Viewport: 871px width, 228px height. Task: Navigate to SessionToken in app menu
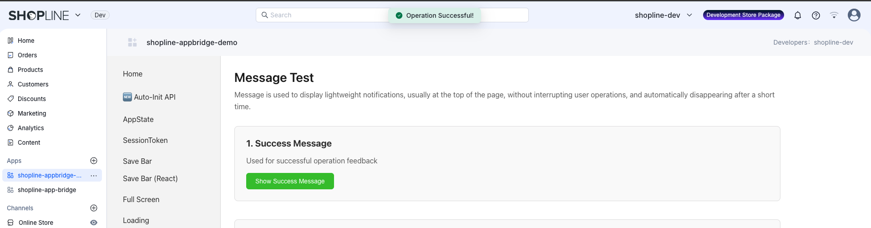tap(145, 140)
